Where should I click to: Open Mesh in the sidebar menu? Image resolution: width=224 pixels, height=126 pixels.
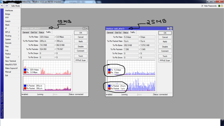click(x=7, y=25)
